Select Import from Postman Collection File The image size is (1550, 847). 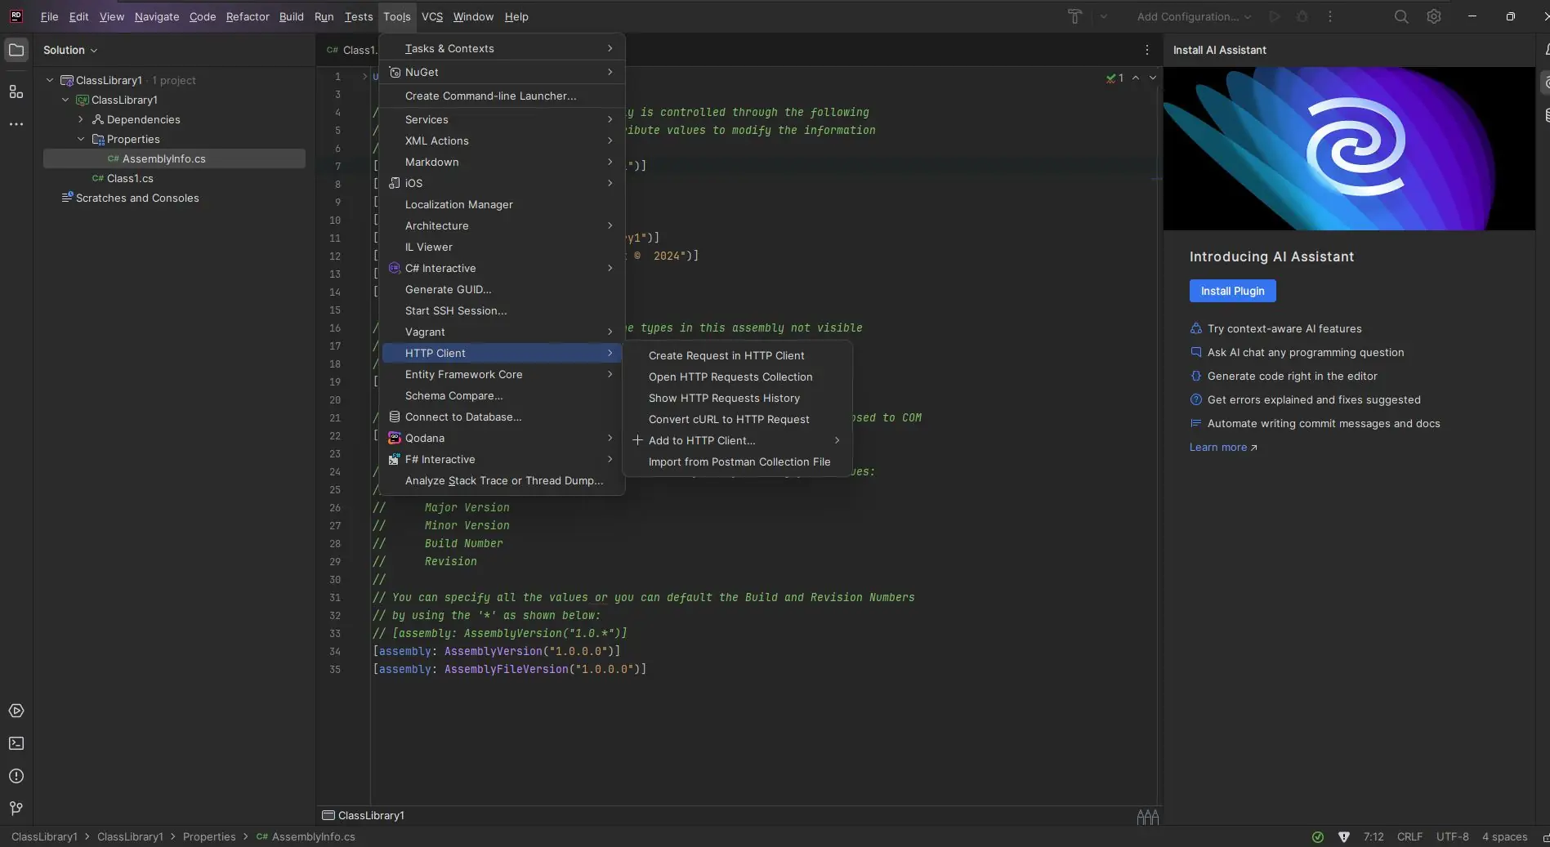coord(739,461)
